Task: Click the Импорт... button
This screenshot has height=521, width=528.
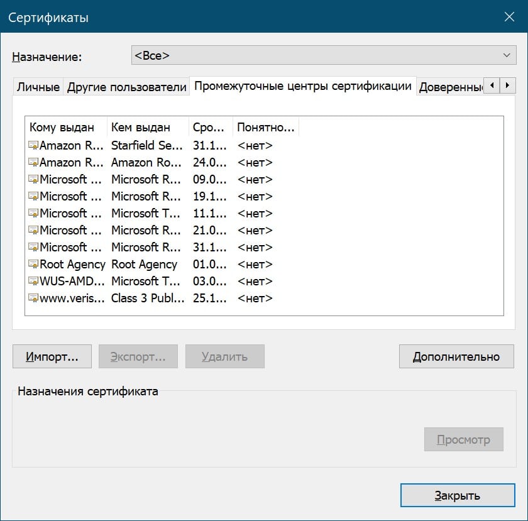Action: click(x=52, y=356)
